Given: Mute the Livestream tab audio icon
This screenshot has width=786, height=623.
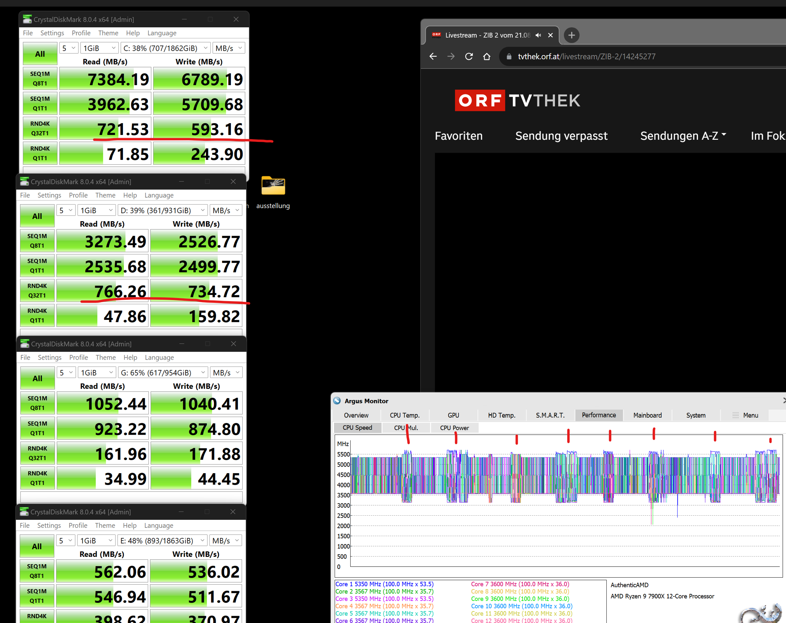Looking at the screenshot, I should [538, 35].
